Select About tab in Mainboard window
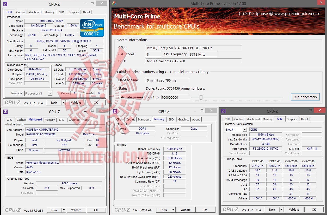 (87, 120)
